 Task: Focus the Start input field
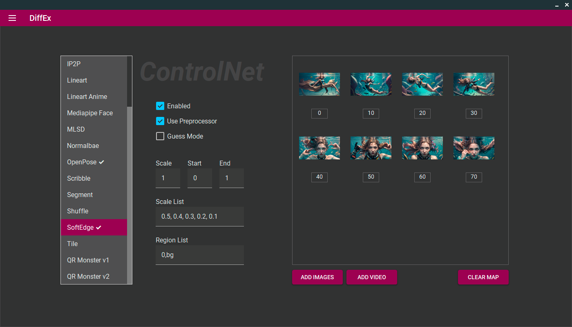click(200, 178)
